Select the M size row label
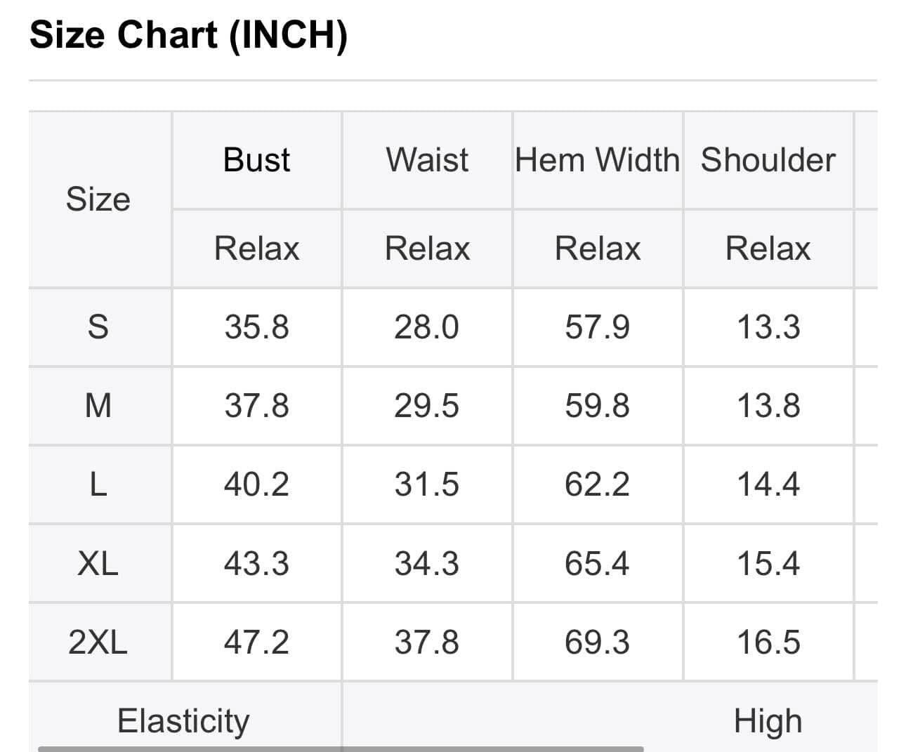906x752 pixels. [x=98, y=406]
